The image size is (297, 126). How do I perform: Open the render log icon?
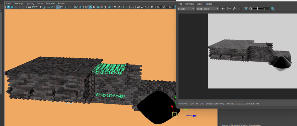point(273,9)
